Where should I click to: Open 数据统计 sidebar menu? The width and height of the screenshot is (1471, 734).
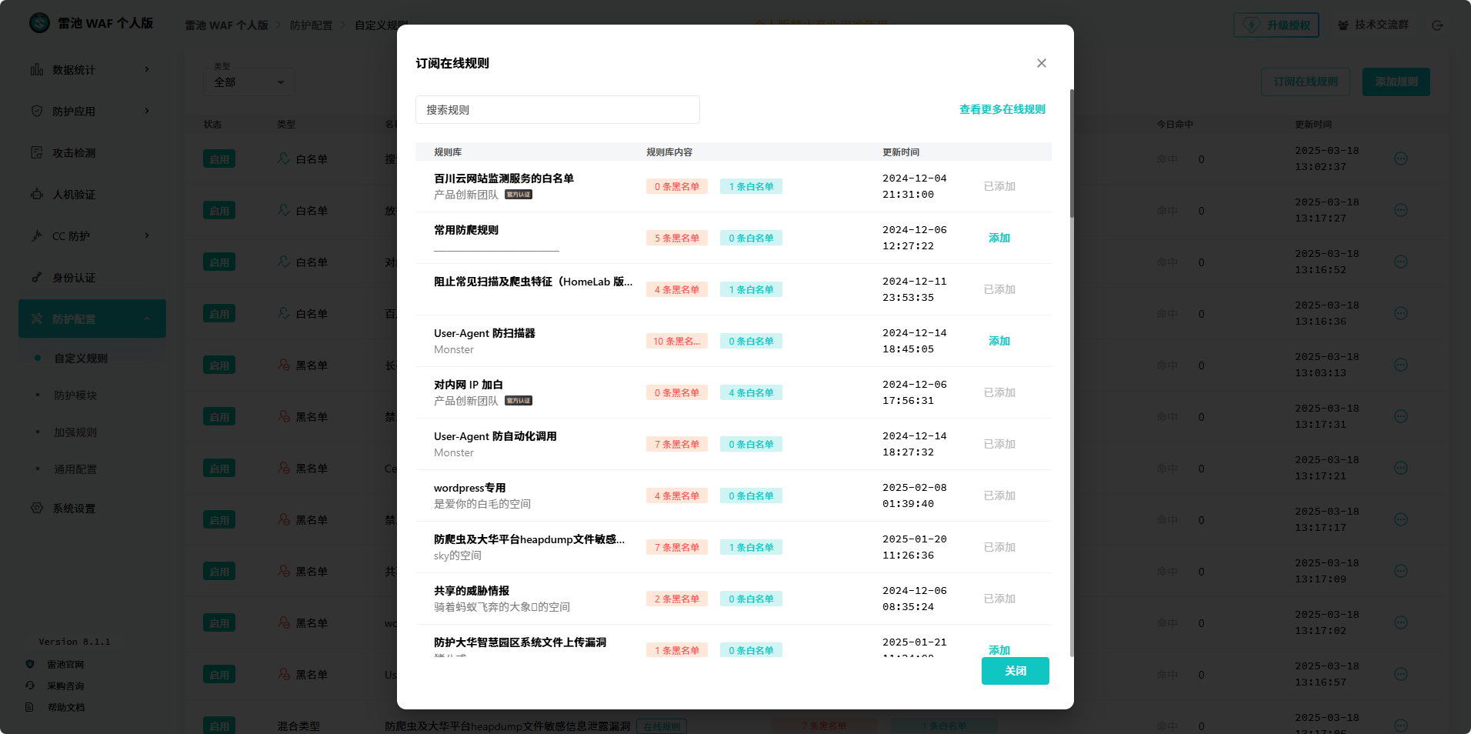pos(92,70)
